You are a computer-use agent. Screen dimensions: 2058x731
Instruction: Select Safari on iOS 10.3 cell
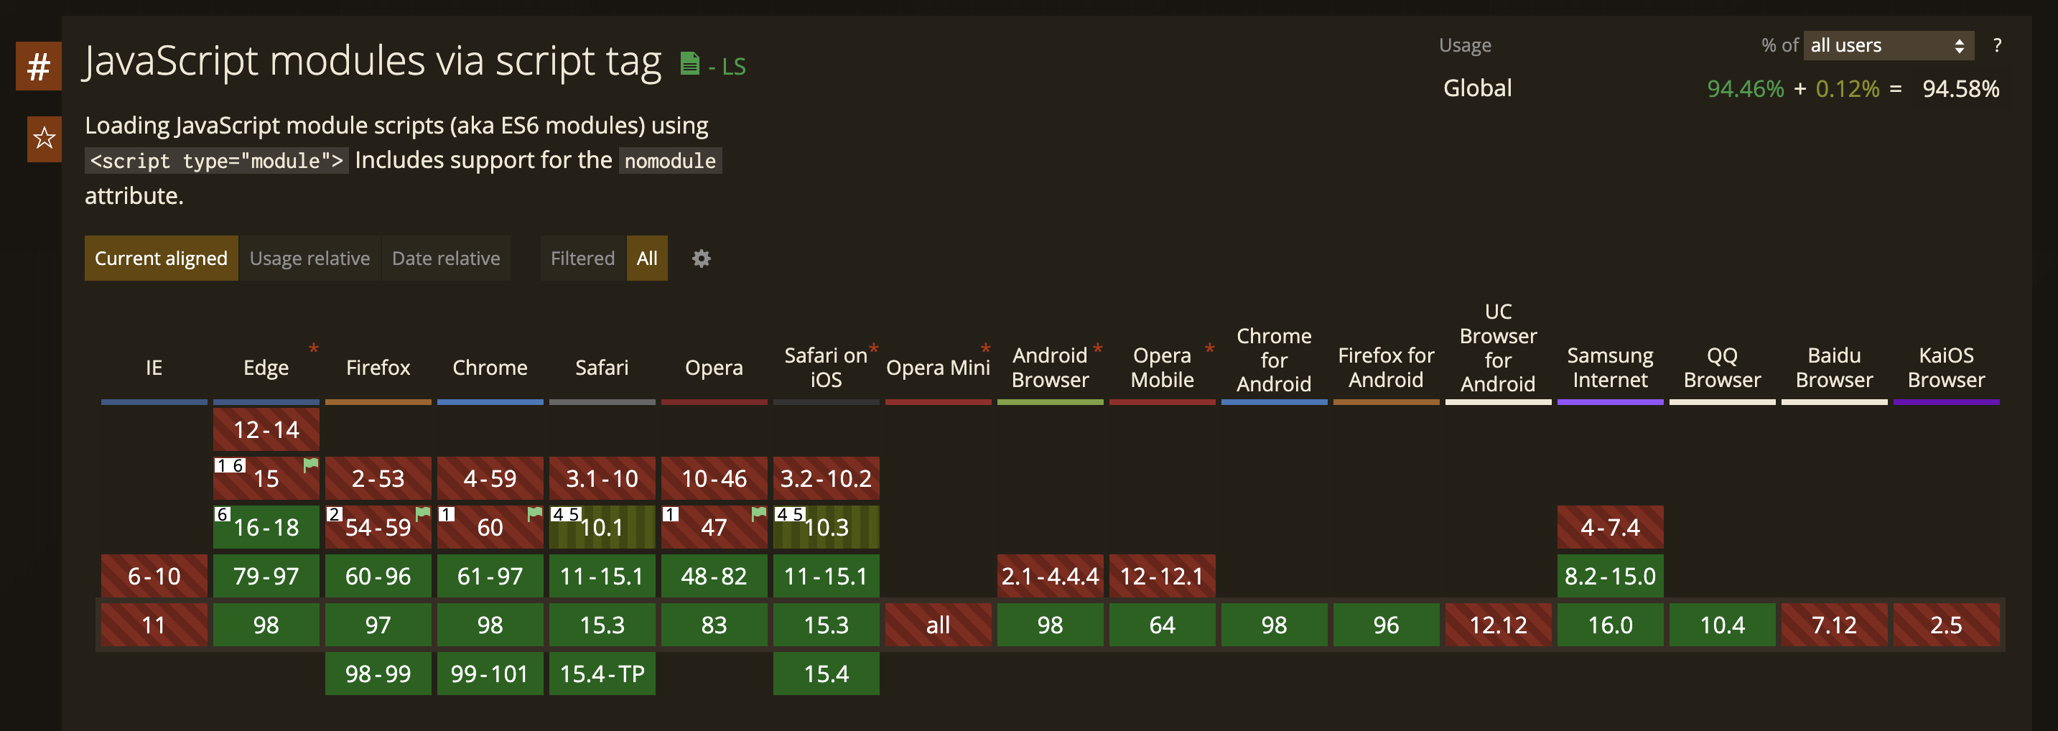coord(826,527)
